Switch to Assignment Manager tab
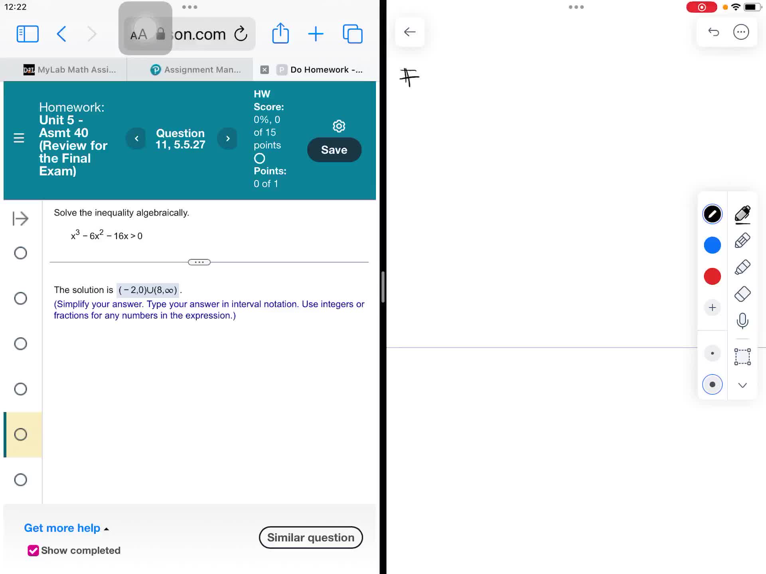Screen dimensions: 766x574 (x=195, y=70)
